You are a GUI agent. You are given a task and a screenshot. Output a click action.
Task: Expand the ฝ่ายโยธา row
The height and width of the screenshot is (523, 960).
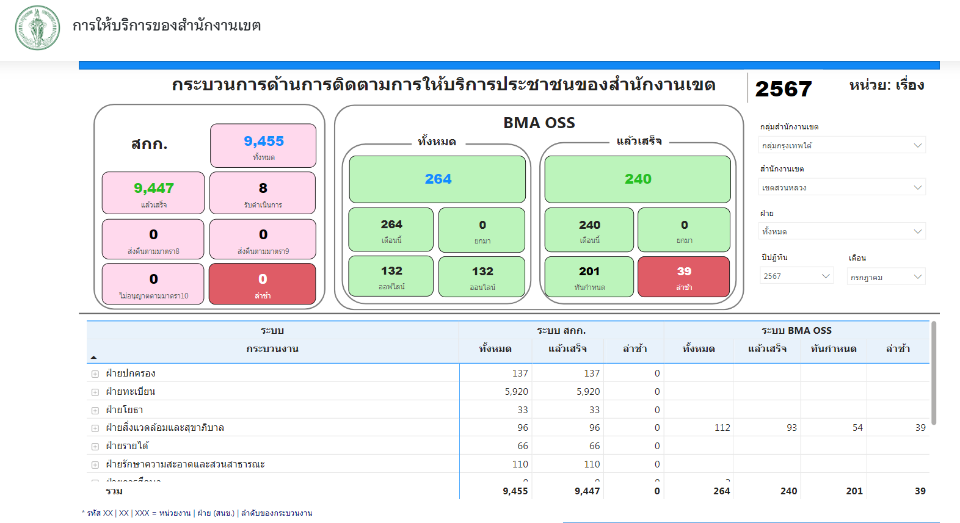[95, 410]
